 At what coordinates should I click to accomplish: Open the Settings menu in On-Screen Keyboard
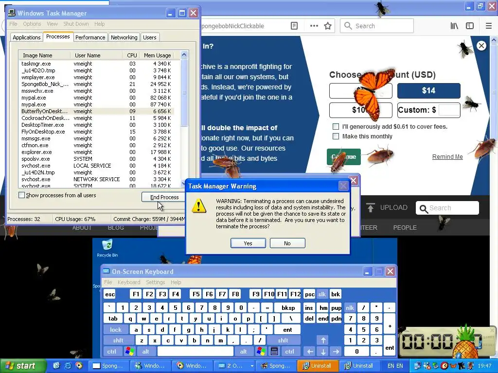tap(155, 282)
